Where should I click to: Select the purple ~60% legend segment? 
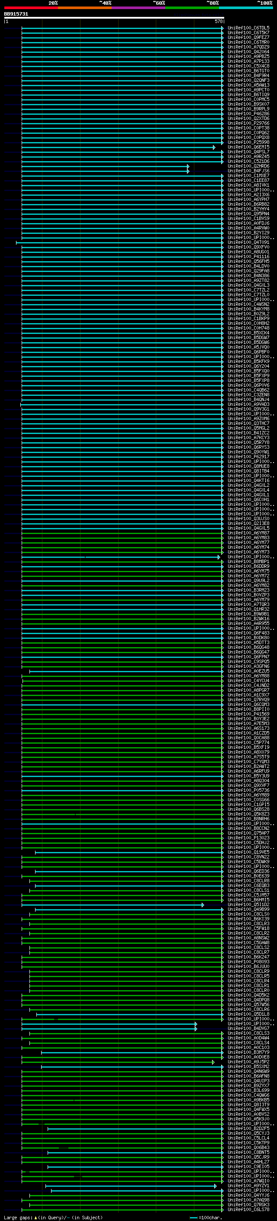(x=139, y=8)
